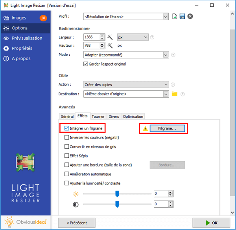Click the Light Image Resizer logo image

pos(26,162)
